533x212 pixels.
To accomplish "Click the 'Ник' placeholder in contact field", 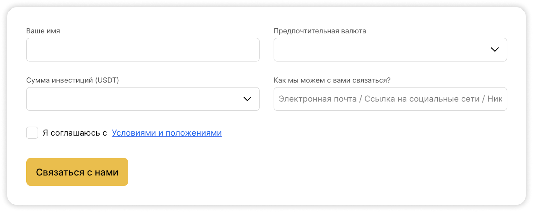I will [494, 99].
